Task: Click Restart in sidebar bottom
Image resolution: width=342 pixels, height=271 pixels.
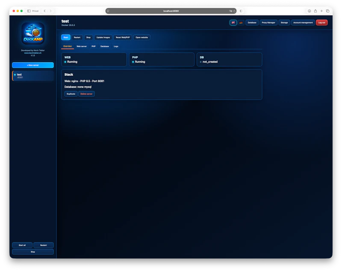Action: [44, 245]
